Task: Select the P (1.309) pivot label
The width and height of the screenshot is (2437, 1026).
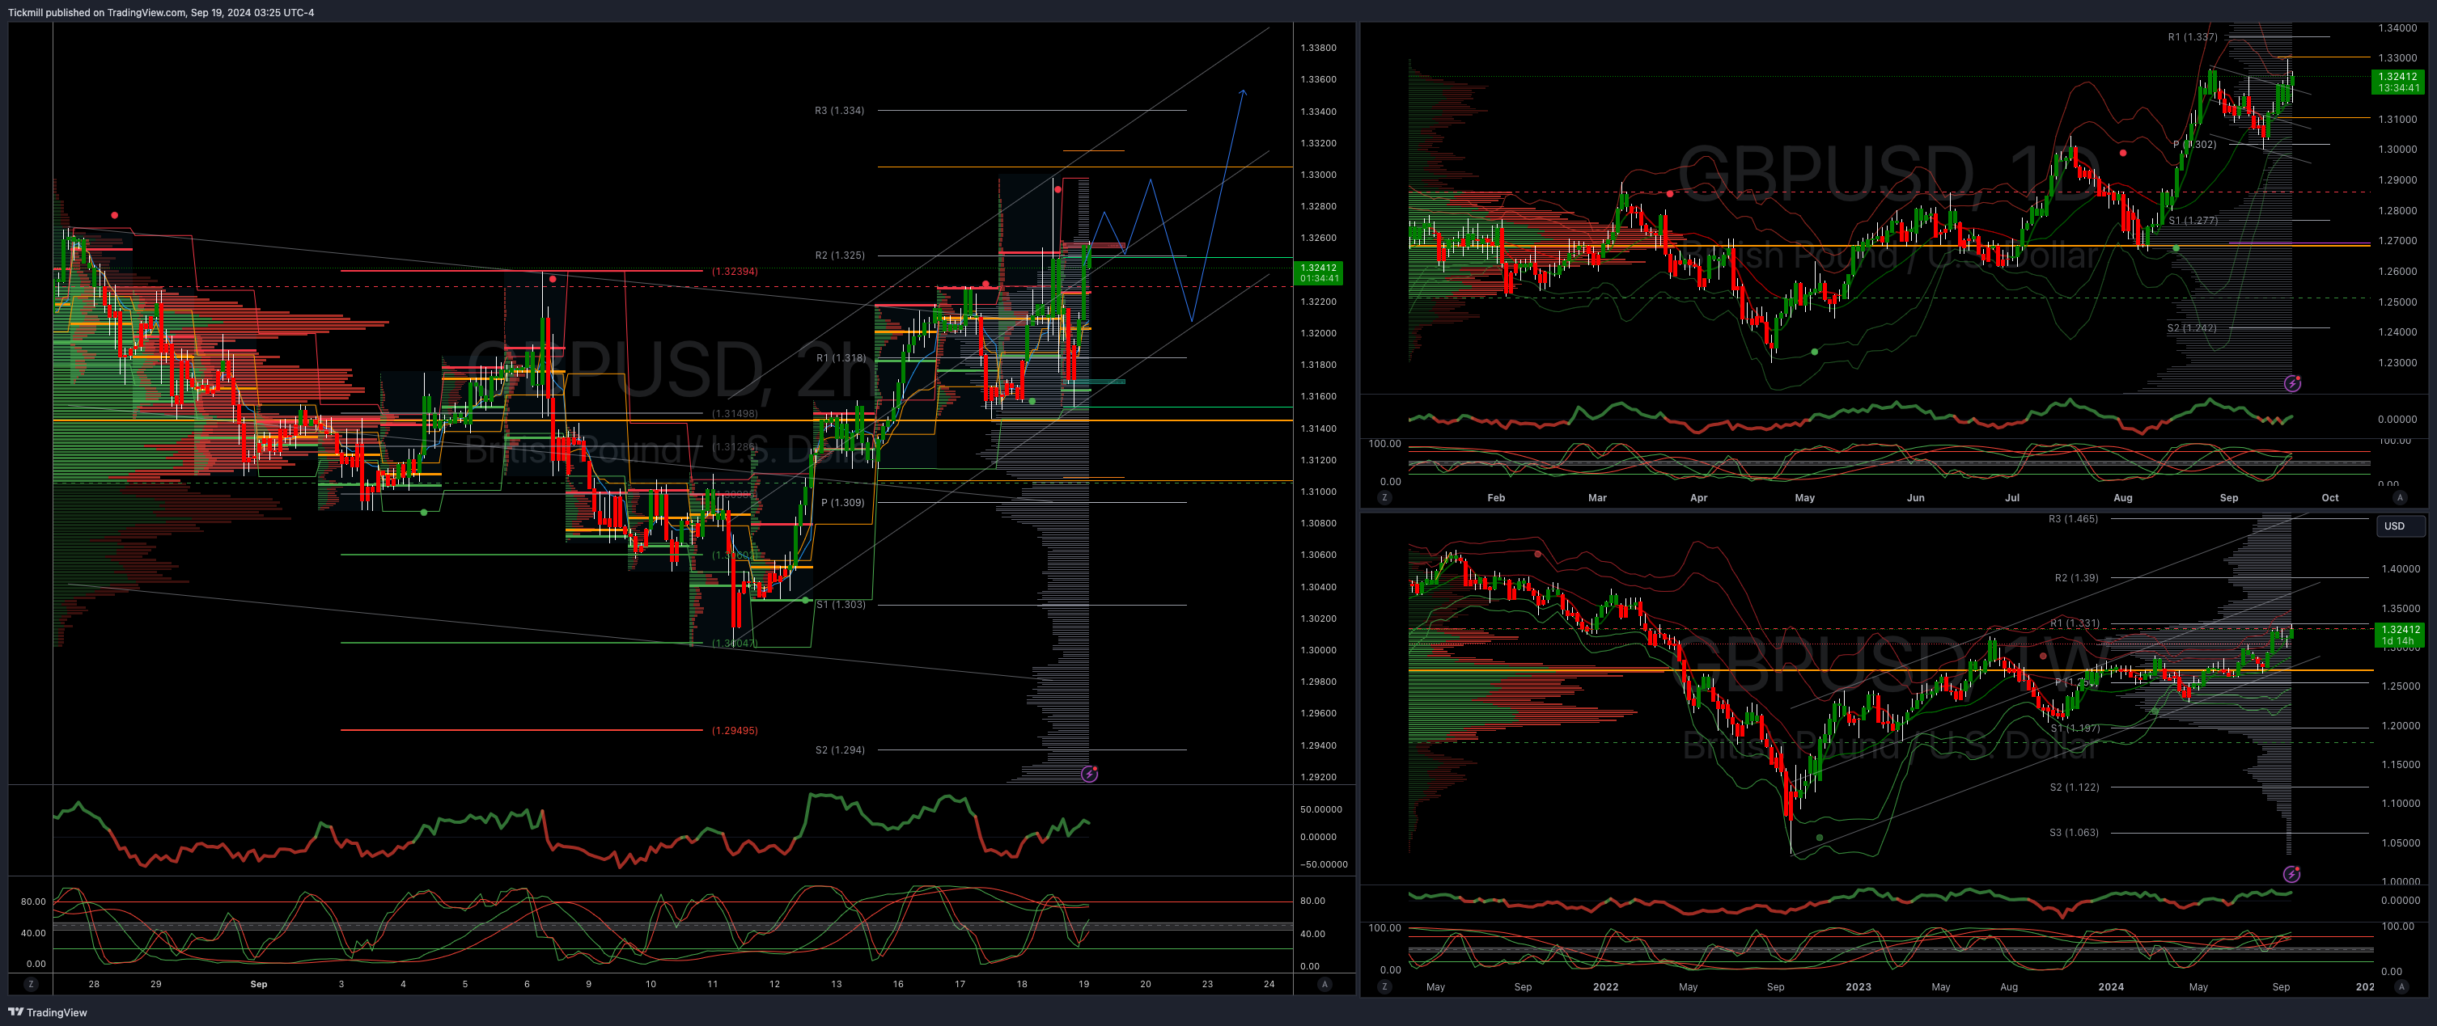Action: pos(842,502)
